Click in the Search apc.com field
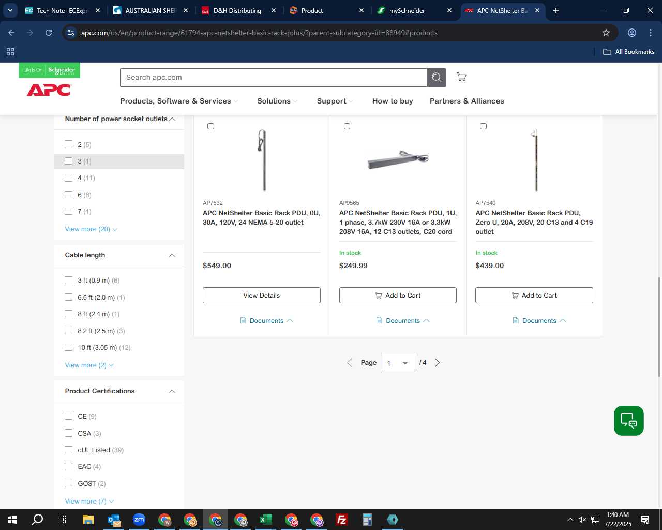Viewport: 662px width, 530px height. [274, 78]
